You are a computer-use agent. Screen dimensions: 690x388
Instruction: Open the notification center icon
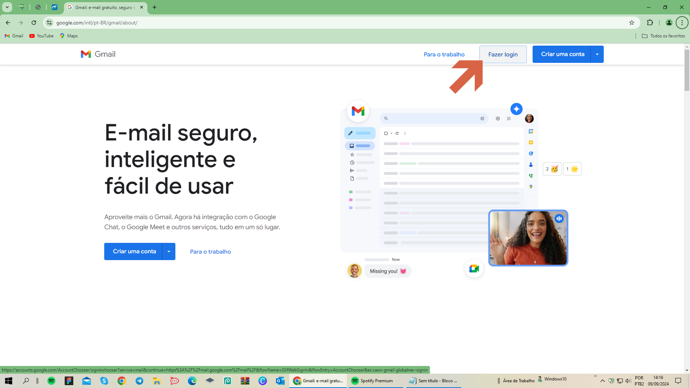(678, 381)
